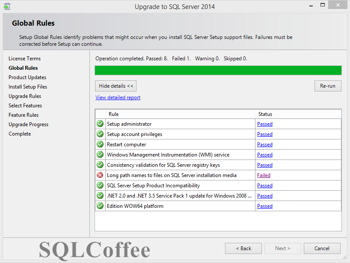
Task: Click the SQL Server setup icon in title bar
Action: pyautogui.click(x=6, y=6)
